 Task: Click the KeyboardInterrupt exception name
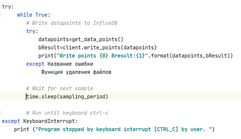point(51,121)
